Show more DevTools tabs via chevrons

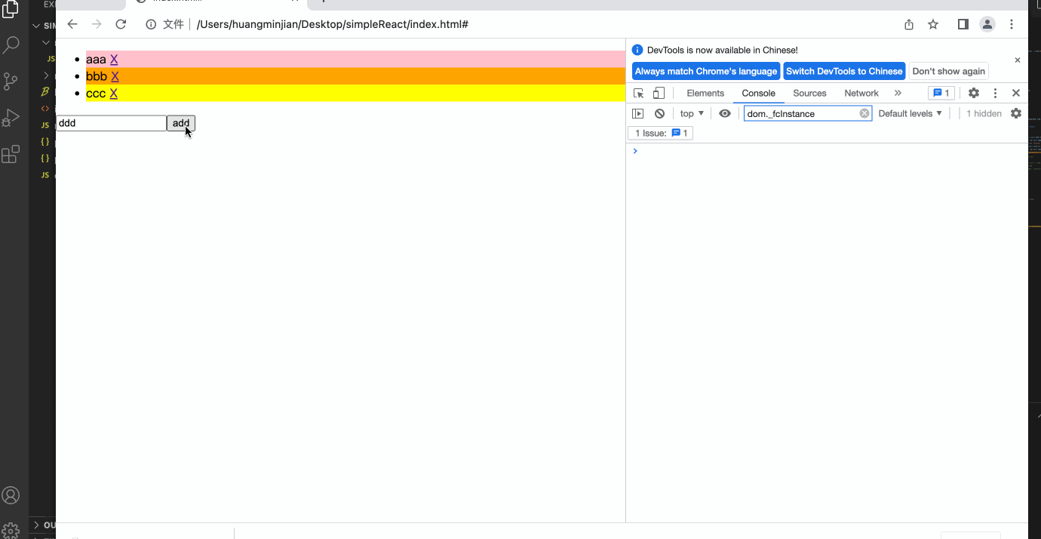(898, 93)
